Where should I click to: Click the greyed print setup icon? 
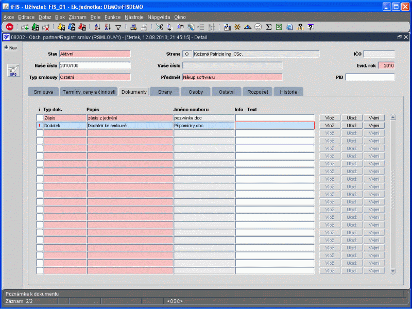[x=144, y=27]
